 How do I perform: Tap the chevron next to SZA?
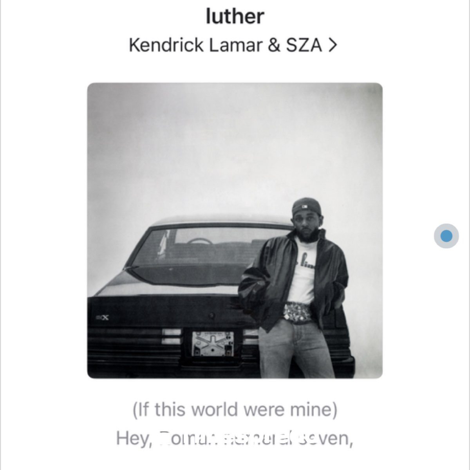pyautogui.click(x=333, y=46)
